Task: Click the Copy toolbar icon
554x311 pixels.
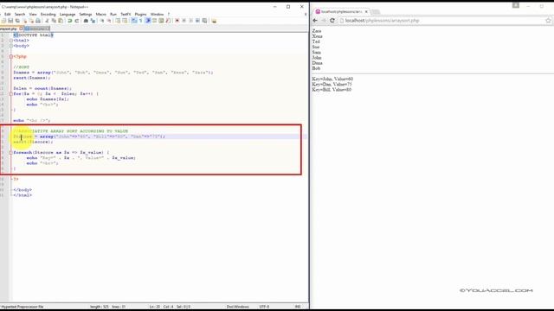Action: pos(54,21)
